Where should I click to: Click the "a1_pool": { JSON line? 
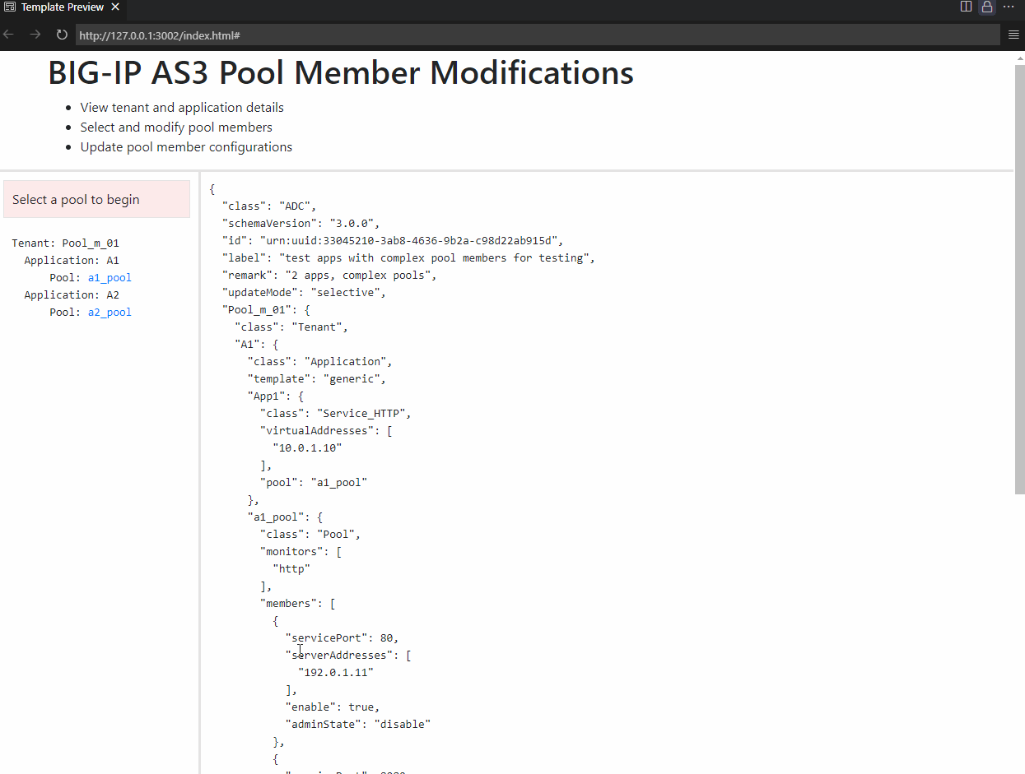(x=286, y=517)
